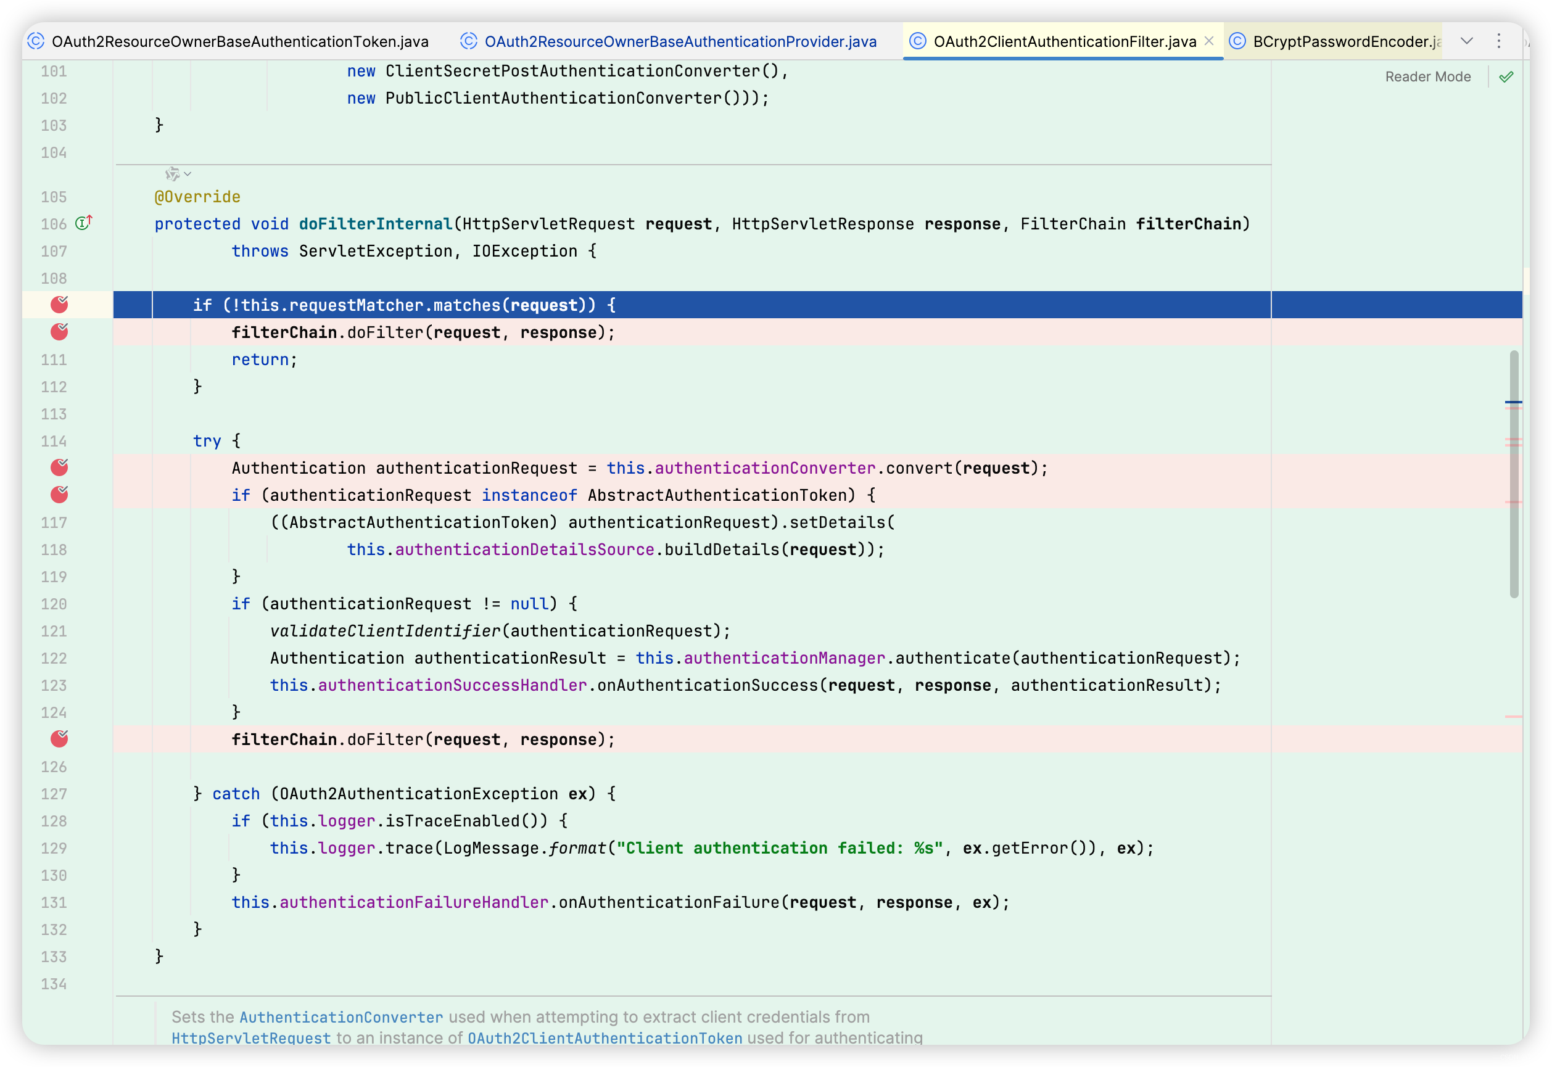Enable Reader Mode
1552x1067 pixels.
click(x=1427, y=77)
